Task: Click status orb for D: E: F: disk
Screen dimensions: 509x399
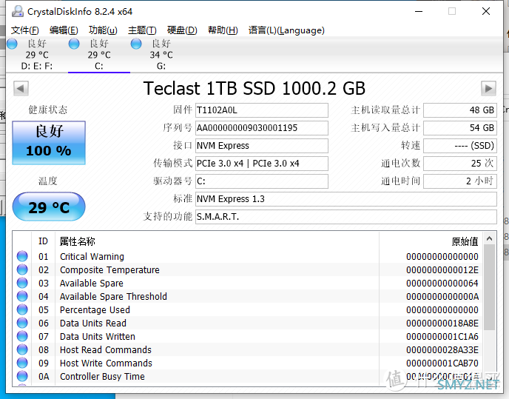Action: point(12,44)
